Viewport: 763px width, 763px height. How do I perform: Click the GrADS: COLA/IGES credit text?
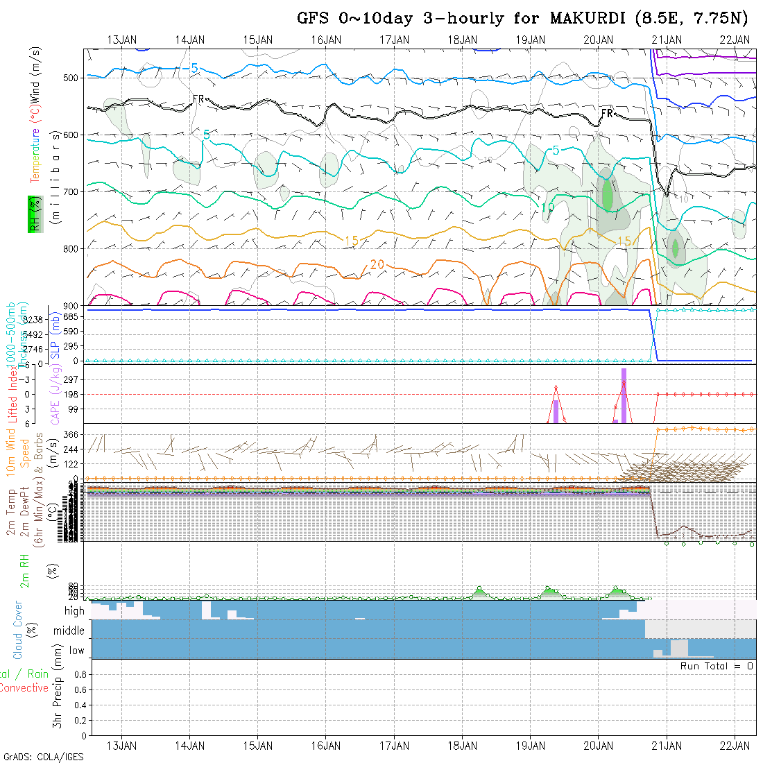pyautogui.click(x=44, y=756)
